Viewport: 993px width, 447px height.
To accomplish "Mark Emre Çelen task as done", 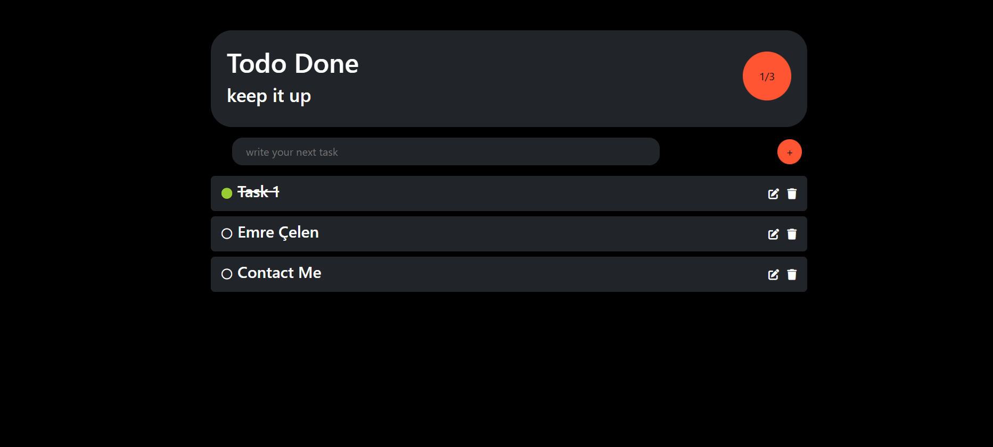I will (227, 233).
